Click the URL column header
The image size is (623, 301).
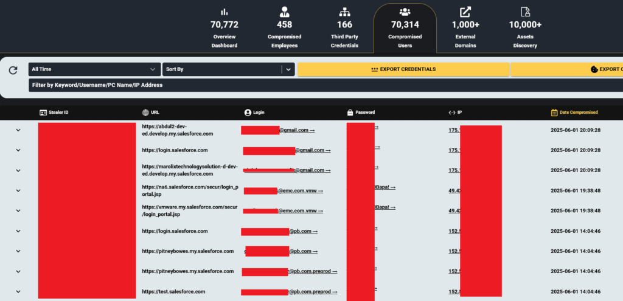click(x=151, y=112)
